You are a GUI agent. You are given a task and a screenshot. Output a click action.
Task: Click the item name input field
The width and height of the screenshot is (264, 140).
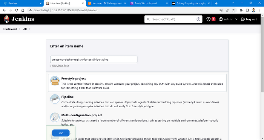[x=94, y=59]
